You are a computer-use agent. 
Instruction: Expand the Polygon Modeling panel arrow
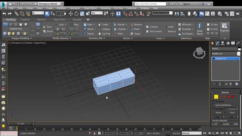click(31, 38)
